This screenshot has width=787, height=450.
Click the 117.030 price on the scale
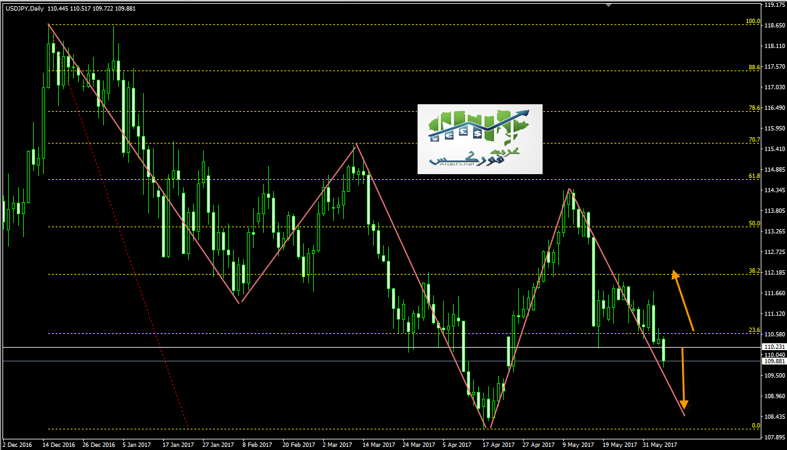tap(775, 87)
